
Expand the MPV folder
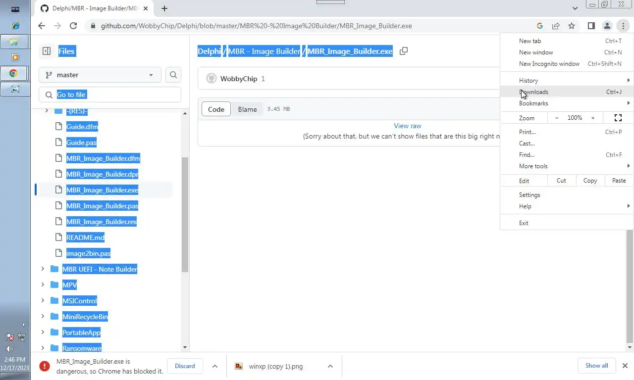point(43,285)
